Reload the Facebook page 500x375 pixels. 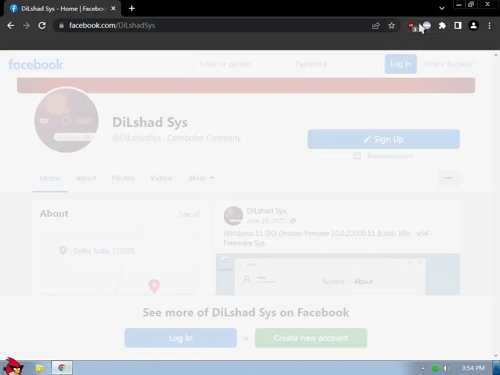click(x=42, y=25)
